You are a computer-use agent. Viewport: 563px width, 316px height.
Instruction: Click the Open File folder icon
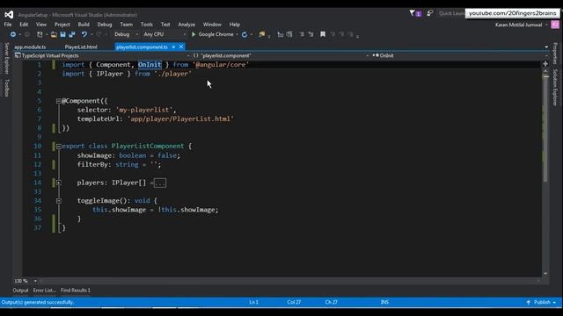pyautogui.click(x=54, y=34)
